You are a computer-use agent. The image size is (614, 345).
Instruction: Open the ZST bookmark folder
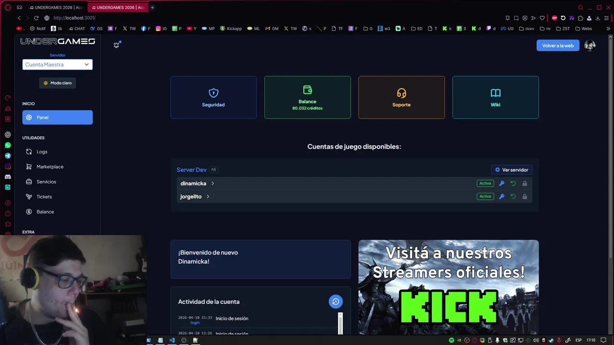coord(563,29)
